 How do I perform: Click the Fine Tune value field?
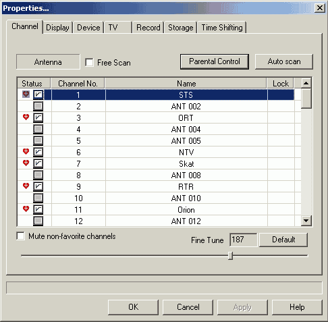coord(243,240)
